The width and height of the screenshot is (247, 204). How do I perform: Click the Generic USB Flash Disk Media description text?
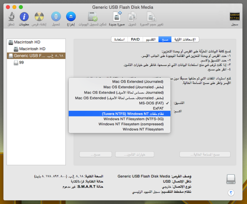[x=144, y=176]
